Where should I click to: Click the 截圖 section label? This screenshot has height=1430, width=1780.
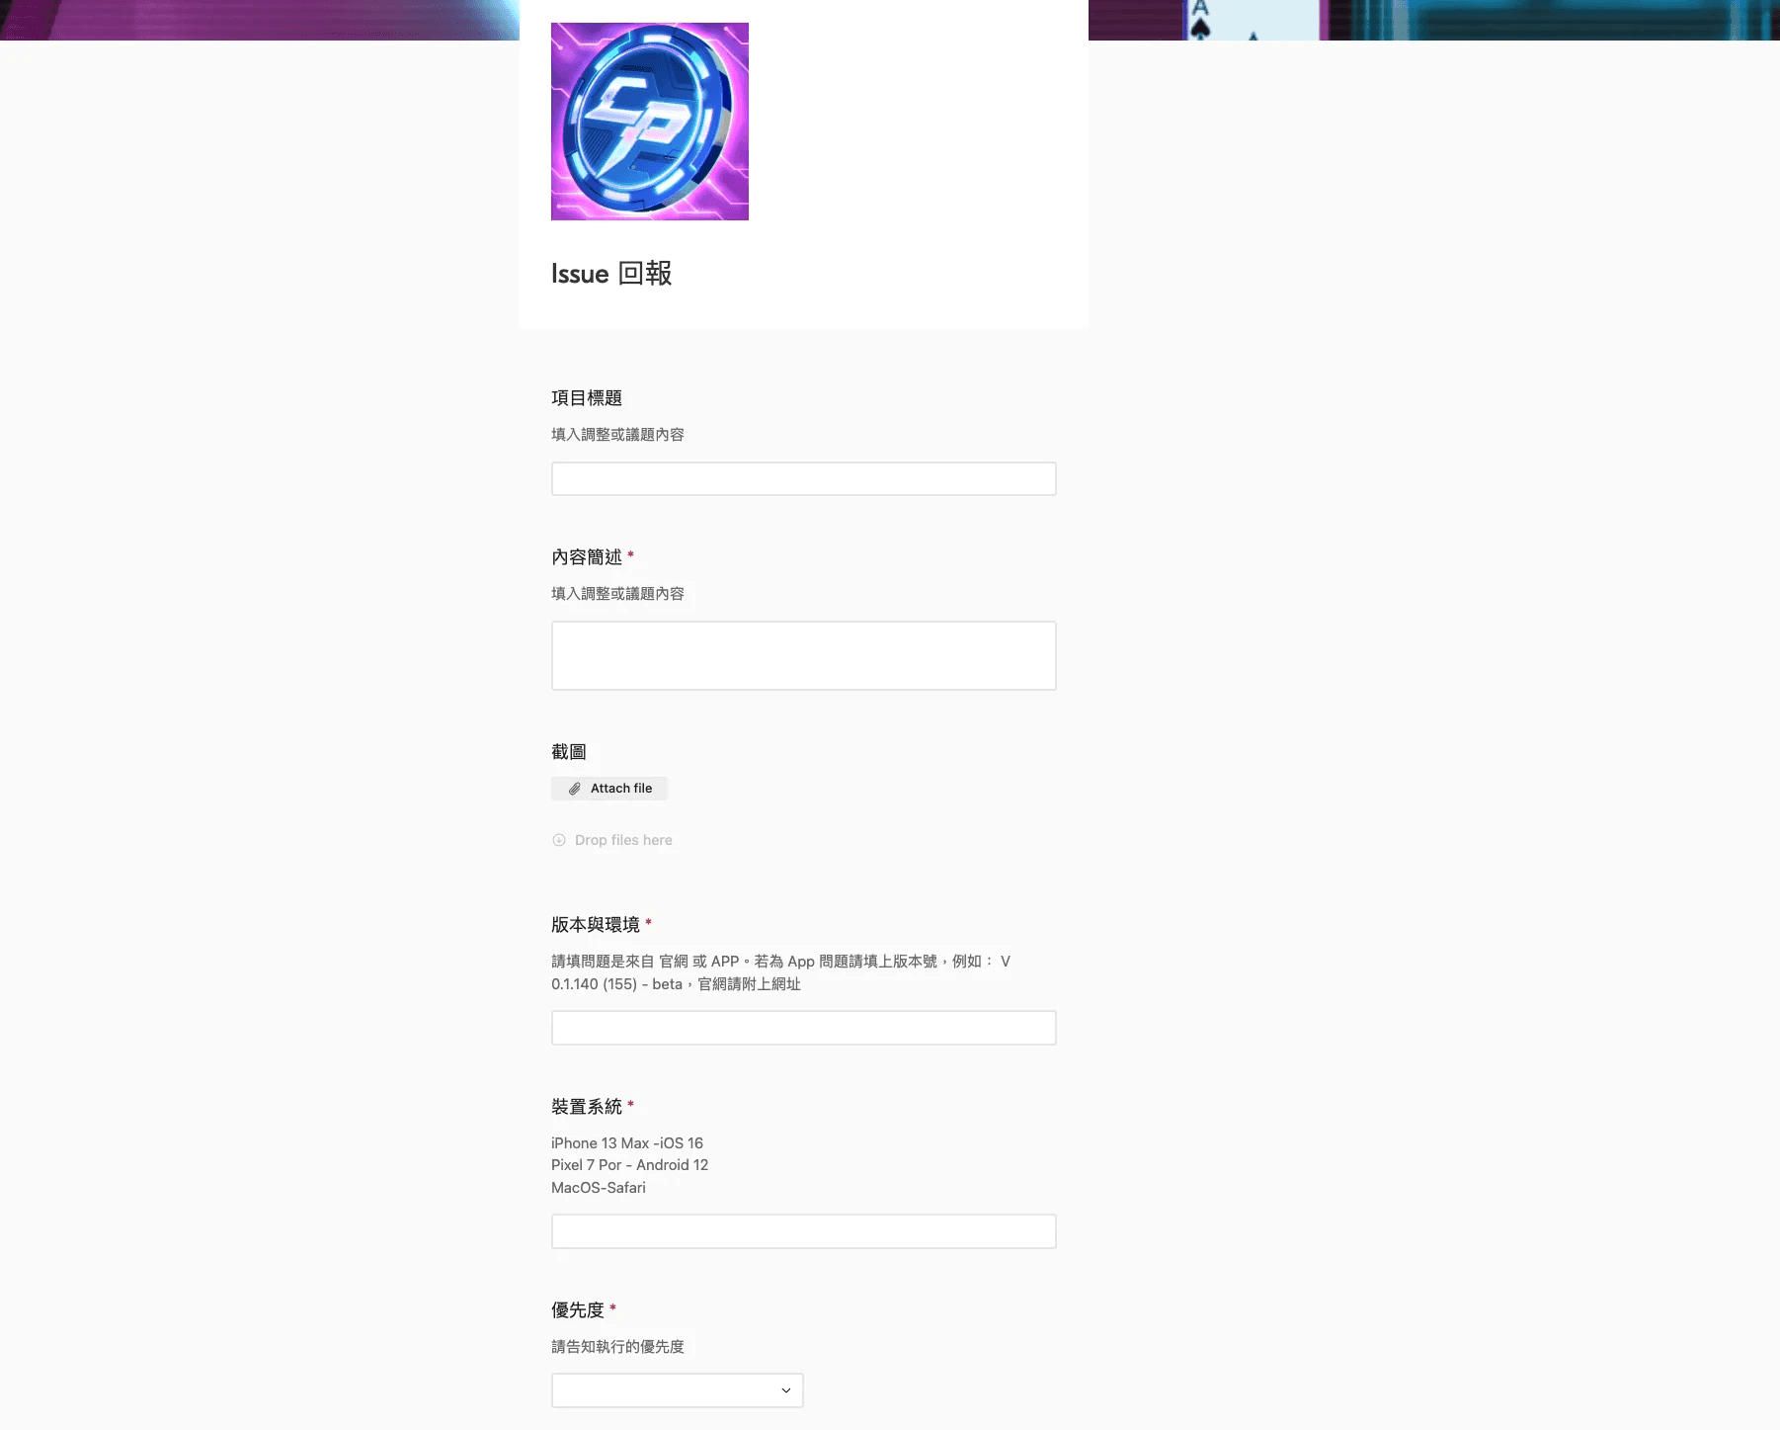point(569,752)
